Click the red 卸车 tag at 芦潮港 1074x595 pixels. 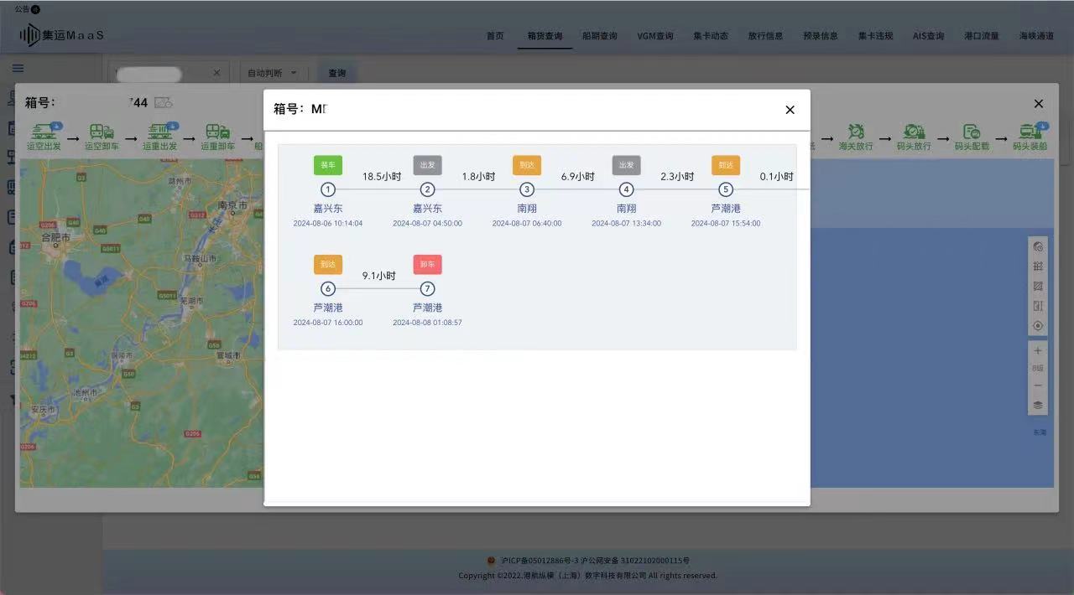427,265
